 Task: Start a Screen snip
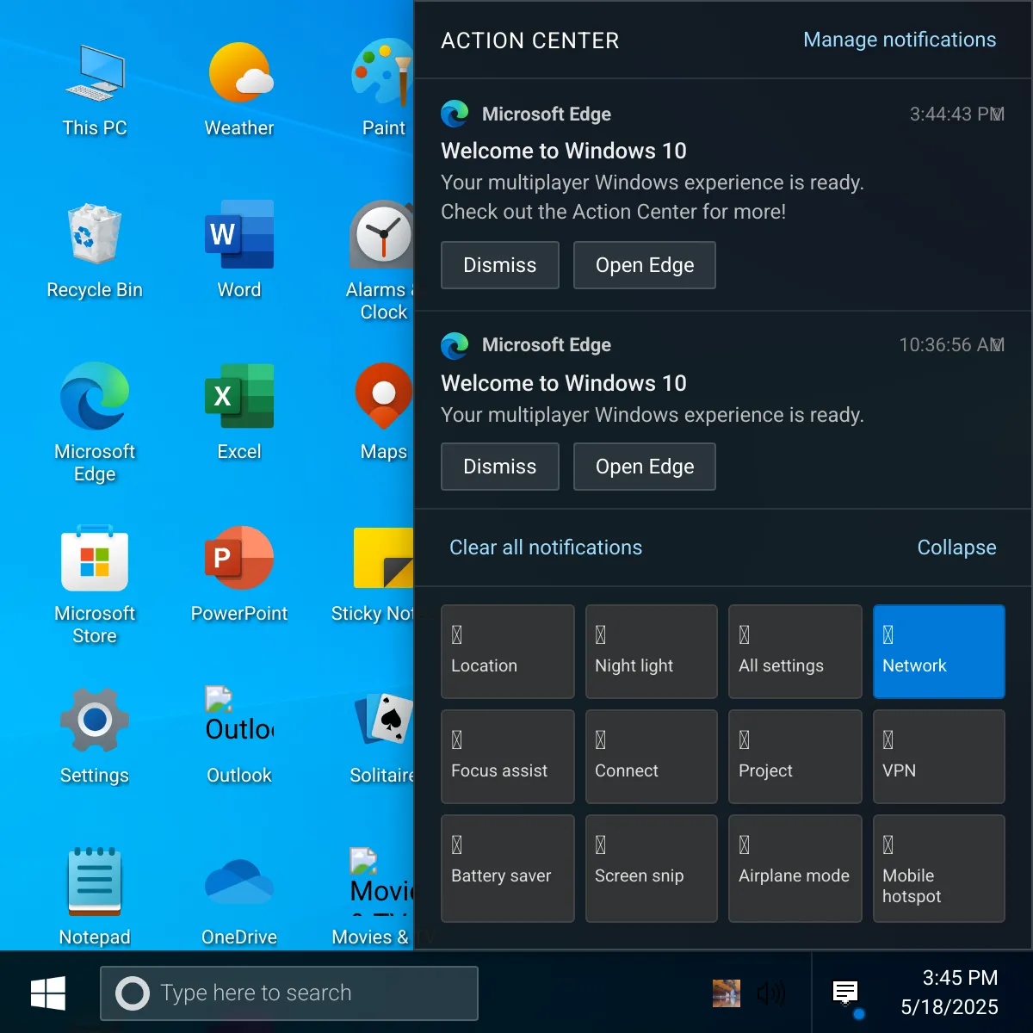pos(652,869)
